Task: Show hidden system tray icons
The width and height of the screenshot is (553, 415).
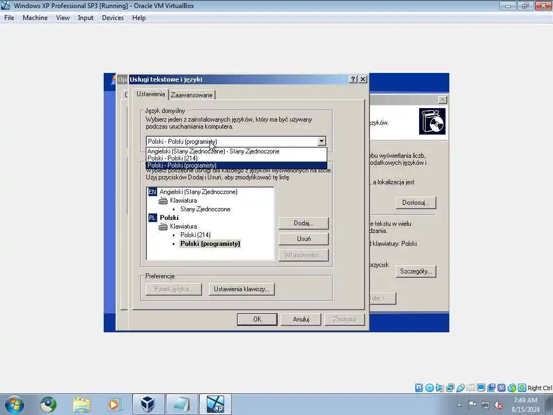Action: [x=459, y=405]
